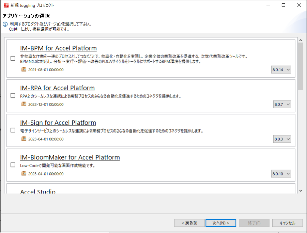Cancel the wizard with キャンセル button
307x233 pixels.
tap(287, 223)
